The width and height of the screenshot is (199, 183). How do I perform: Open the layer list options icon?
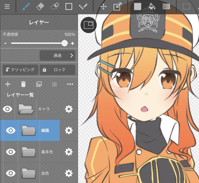tap(54, 84)
